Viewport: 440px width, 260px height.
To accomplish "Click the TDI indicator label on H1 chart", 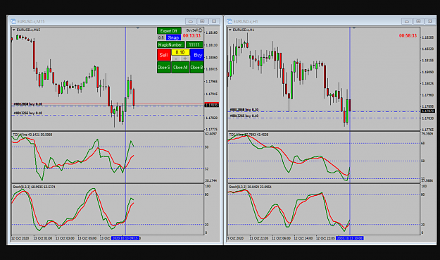I will click(249, 135).
